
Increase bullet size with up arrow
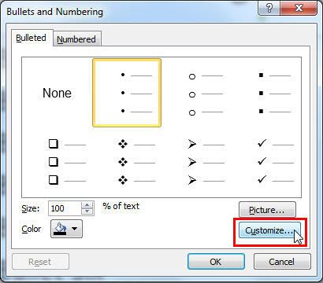point(87,205)
